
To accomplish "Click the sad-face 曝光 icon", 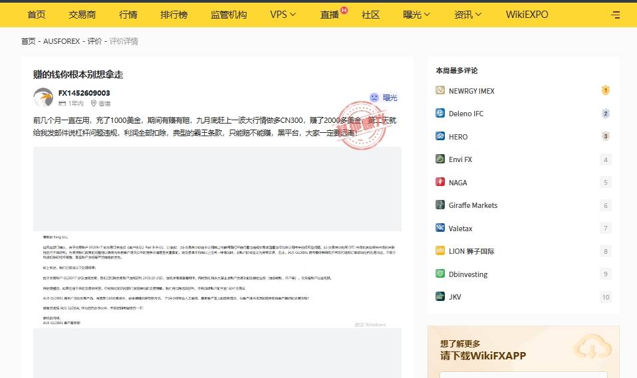I will [x=374, y=98].
